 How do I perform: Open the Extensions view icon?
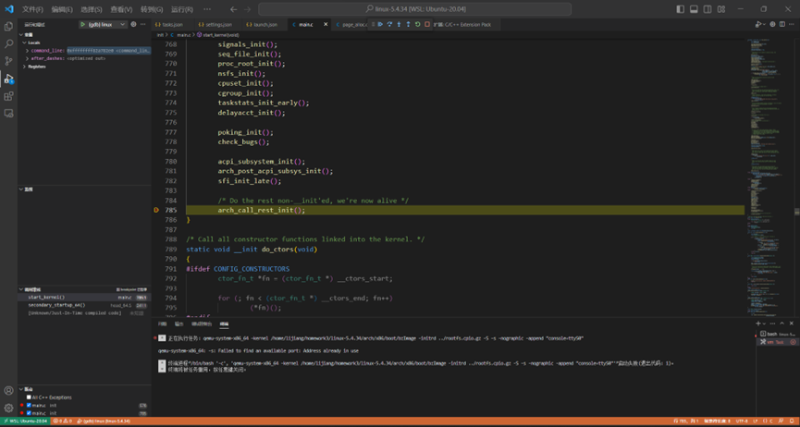point(9,96)
